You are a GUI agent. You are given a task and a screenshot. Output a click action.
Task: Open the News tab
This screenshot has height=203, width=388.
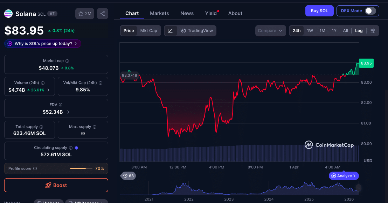(x=187, y=13)
